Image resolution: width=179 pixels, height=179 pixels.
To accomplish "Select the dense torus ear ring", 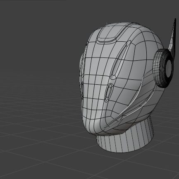I will click(x=163, y=68).
